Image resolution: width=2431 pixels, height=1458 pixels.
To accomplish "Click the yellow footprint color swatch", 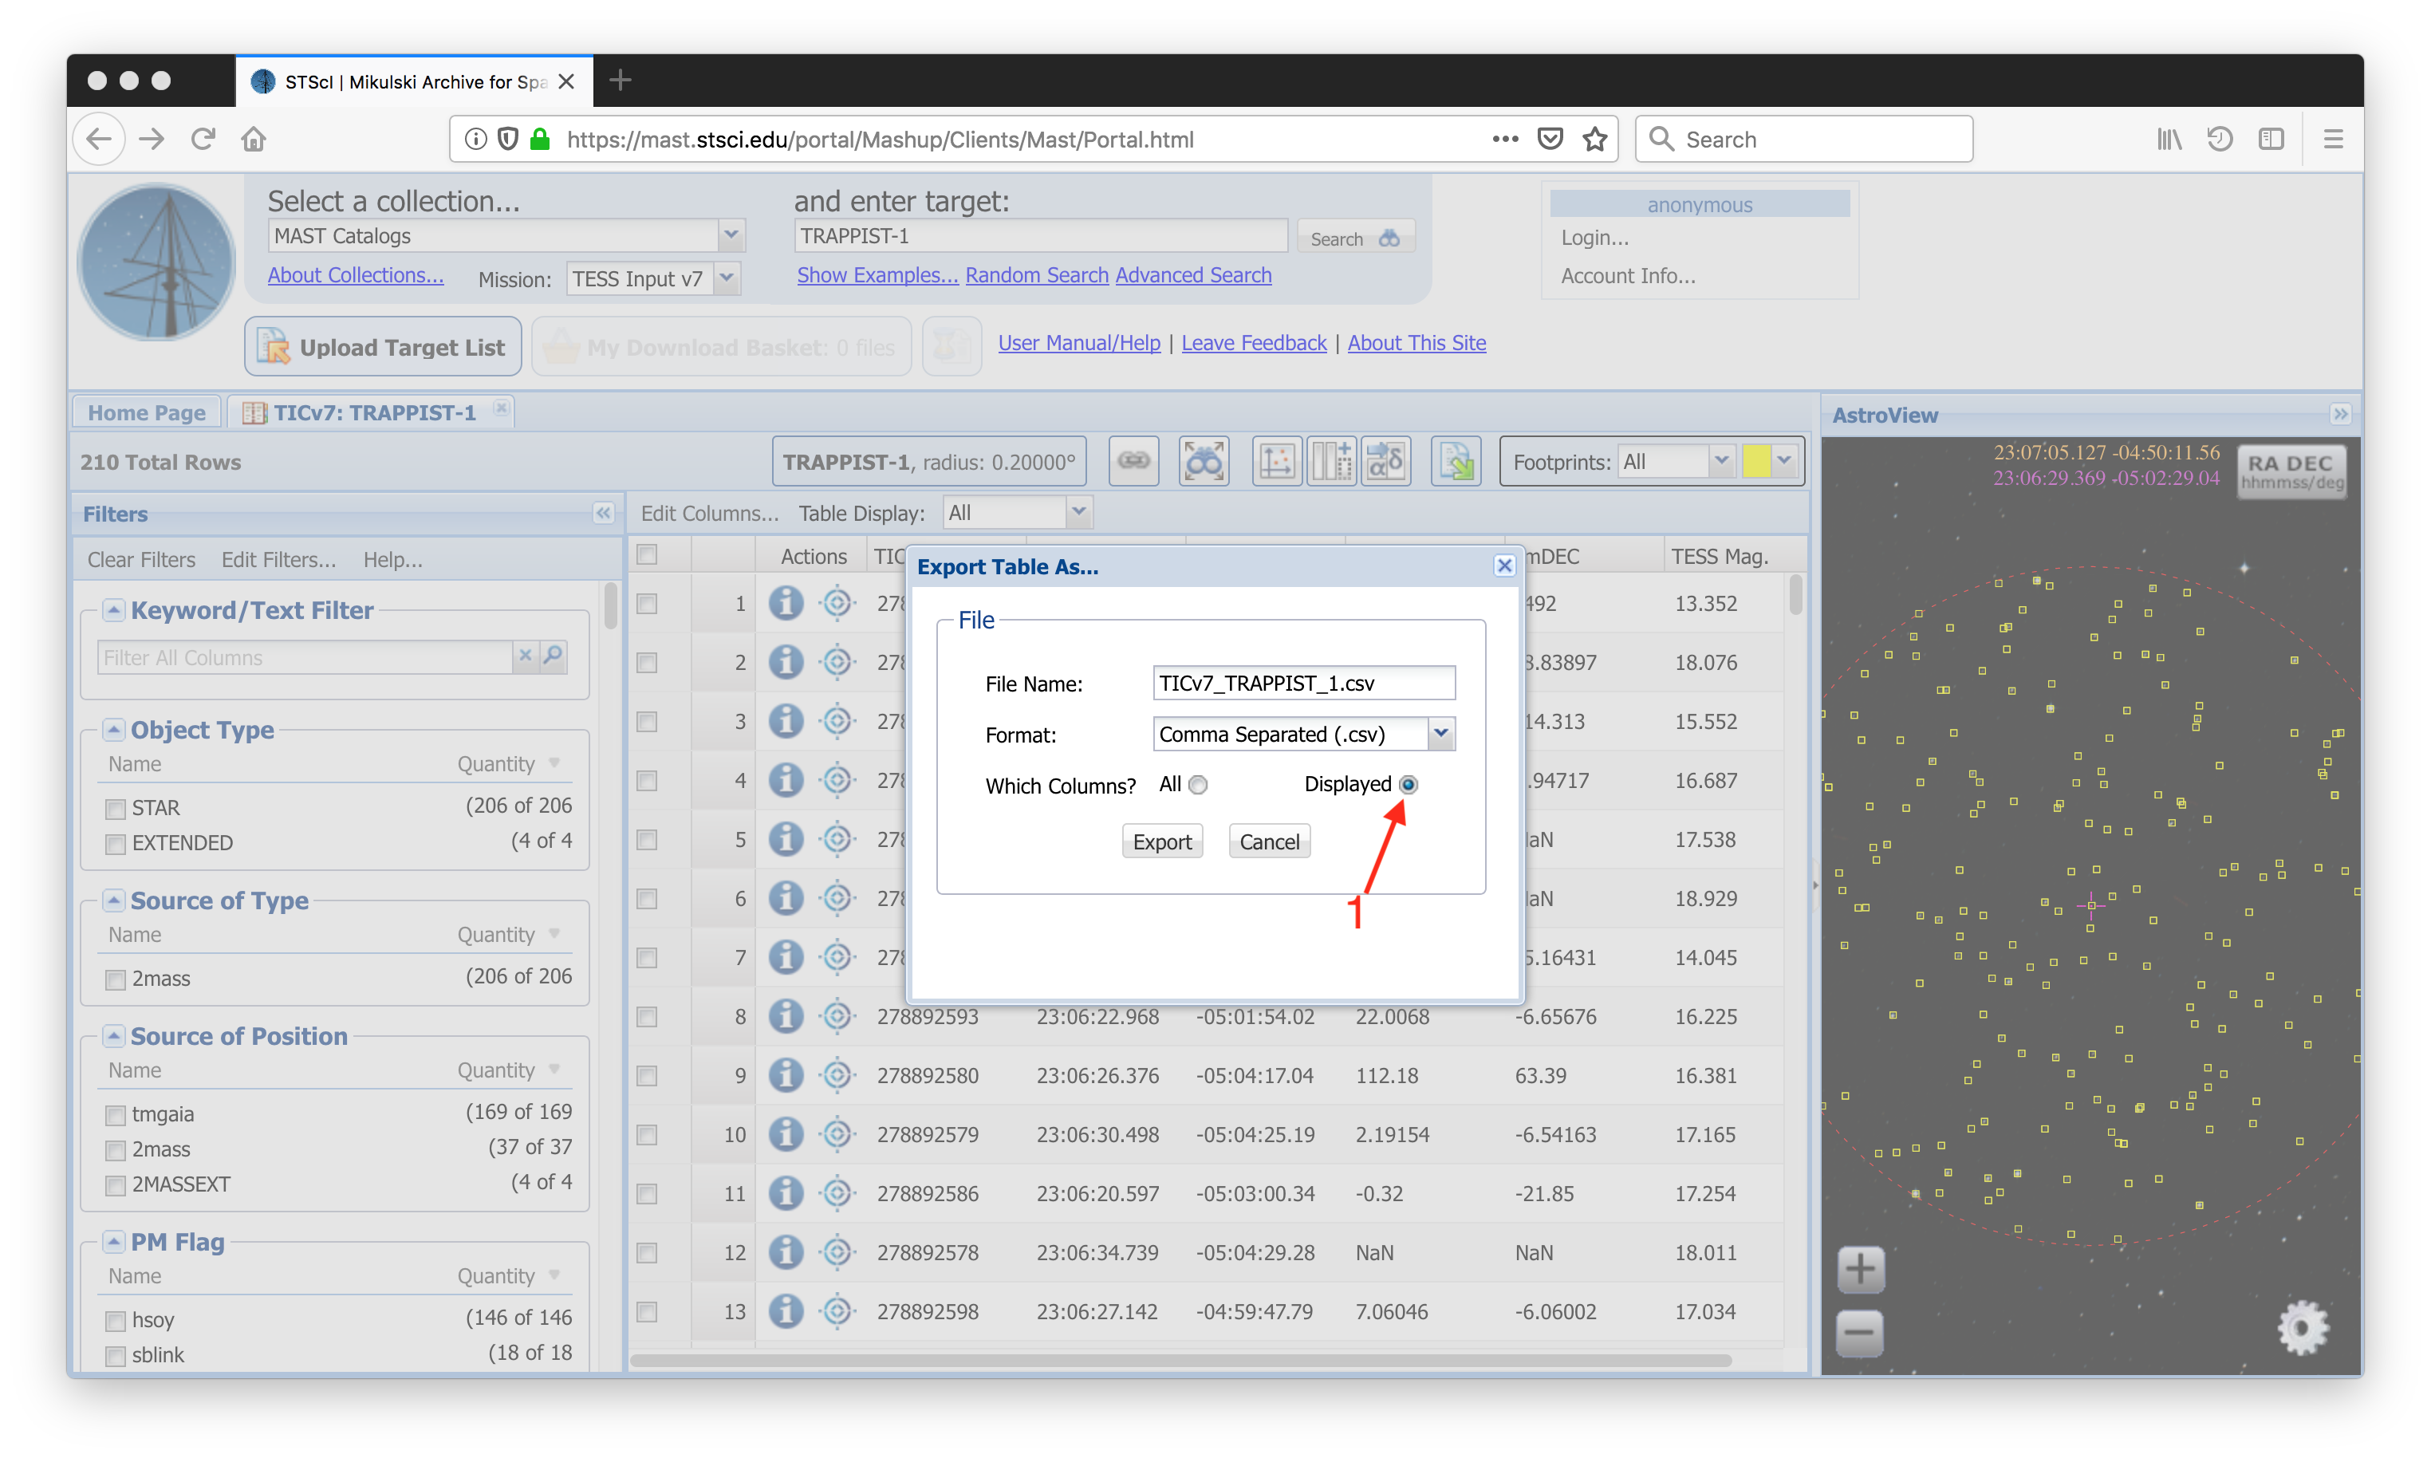I will pos(1756,461).
